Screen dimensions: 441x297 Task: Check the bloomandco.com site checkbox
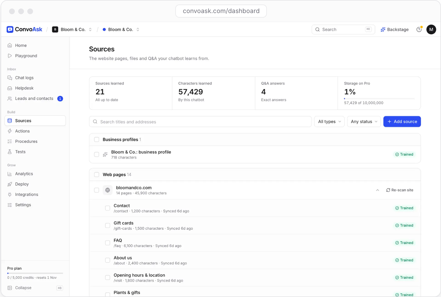[97, 190]
